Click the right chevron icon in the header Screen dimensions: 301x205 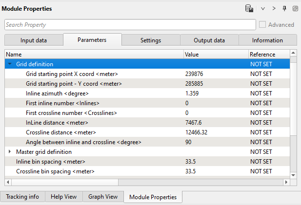click(274, 9)
